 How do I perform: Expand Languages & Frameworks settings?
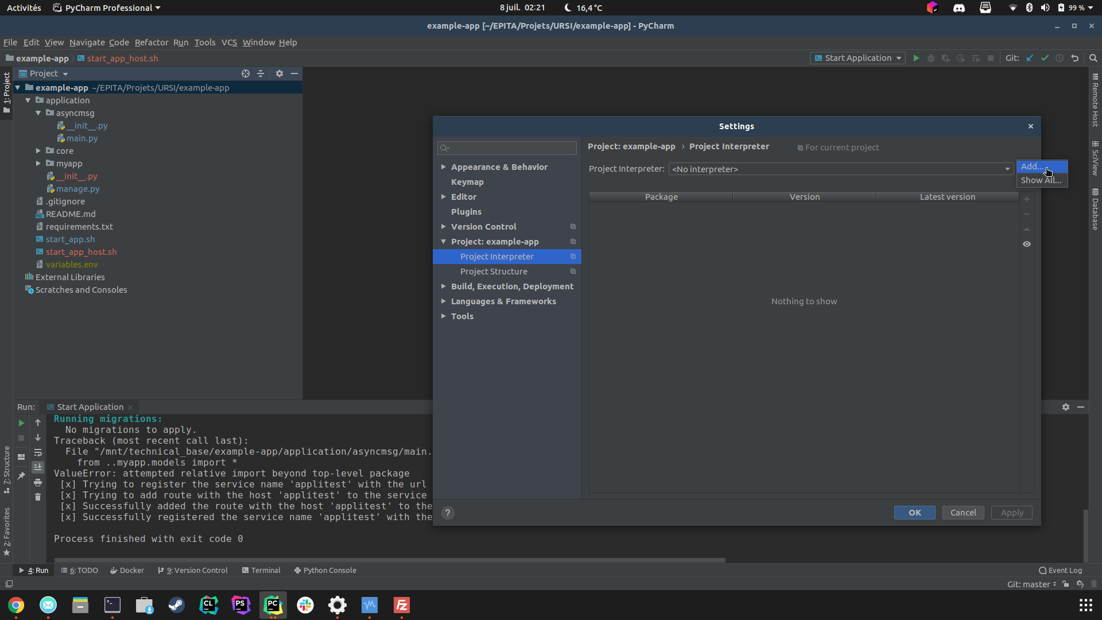(444, 301)
